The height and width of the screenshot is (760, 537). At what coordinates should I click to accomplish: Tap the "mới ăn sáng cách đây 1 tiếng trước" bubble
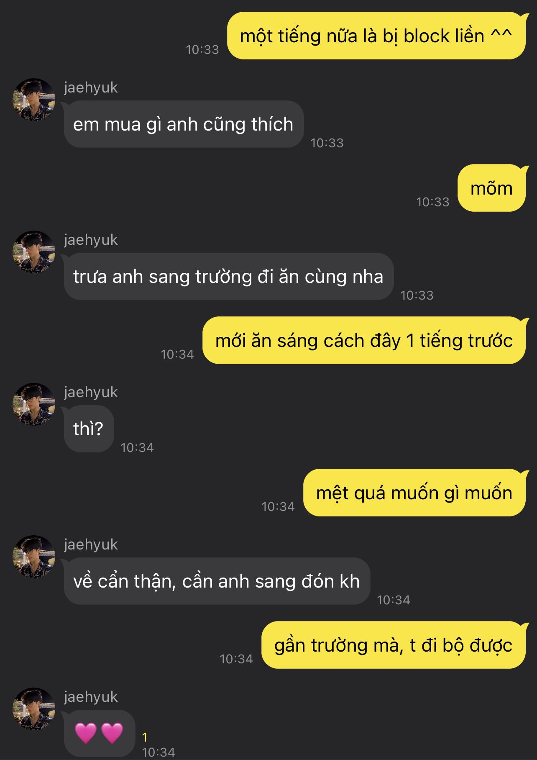pos(363,341)
